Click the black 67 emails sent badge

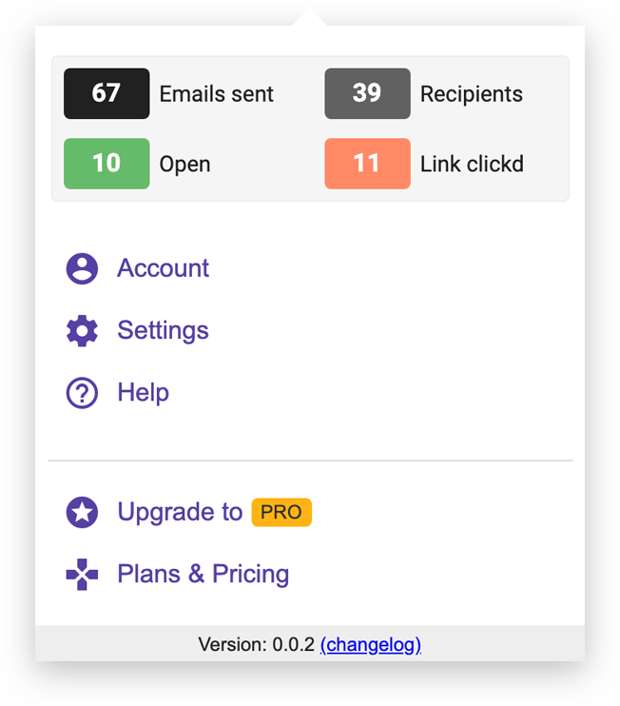click(x=107, y=93)
